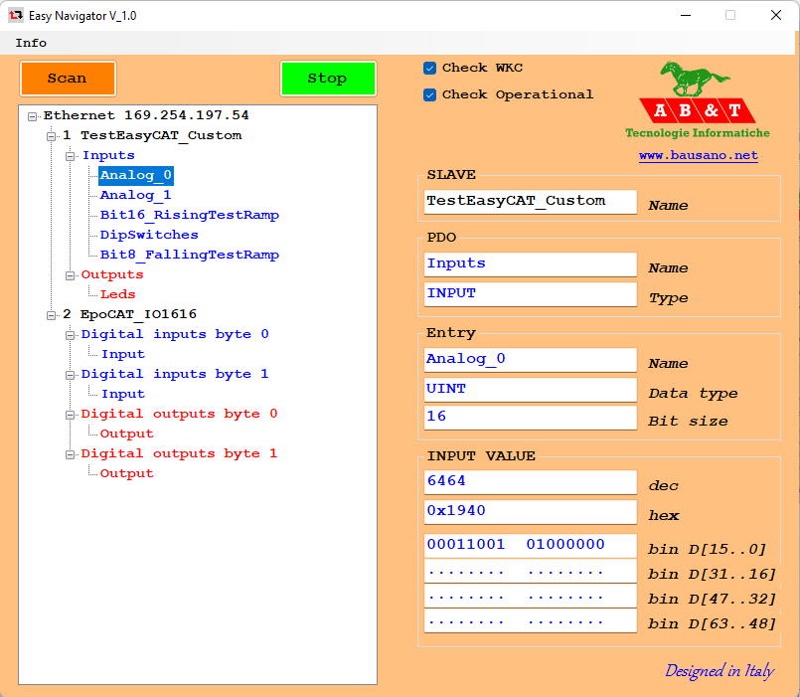This screenshot has width=800, height=697.
Task: Select the Digital outputs byte 1 node
Action: (x=179, y=453)
